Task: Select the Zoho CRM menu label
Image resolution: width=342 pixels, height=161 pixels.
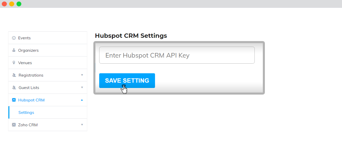Action: (x=28, y=125)
